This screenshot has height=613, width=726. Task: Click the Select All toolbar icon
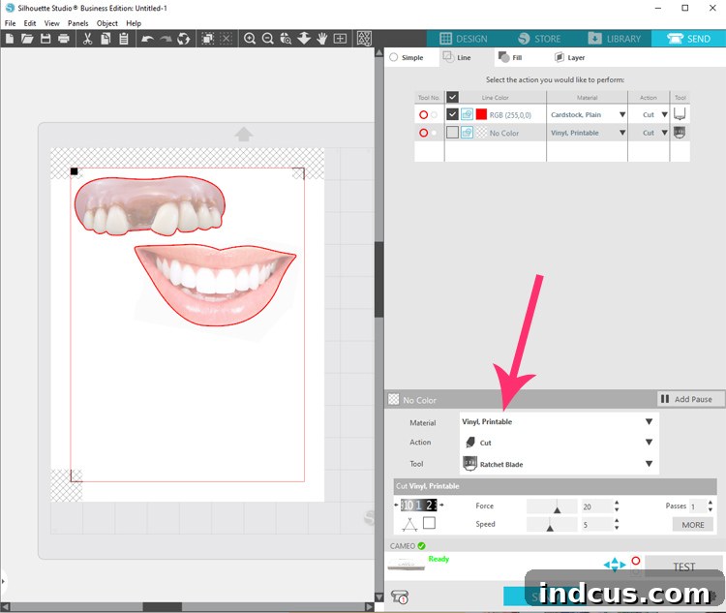[x=208, y=39]
